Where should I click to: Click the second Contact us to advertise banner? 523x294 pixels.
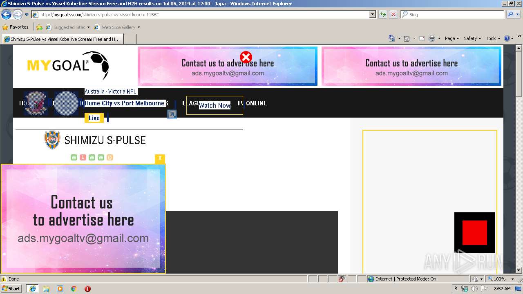pos(411,66)
